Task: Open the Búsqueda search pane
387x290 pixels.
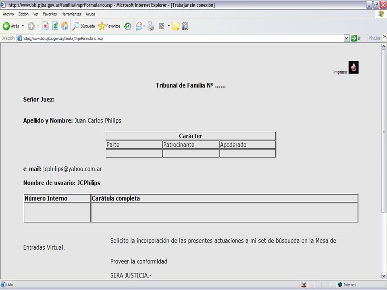Action: tap(83, 26)
